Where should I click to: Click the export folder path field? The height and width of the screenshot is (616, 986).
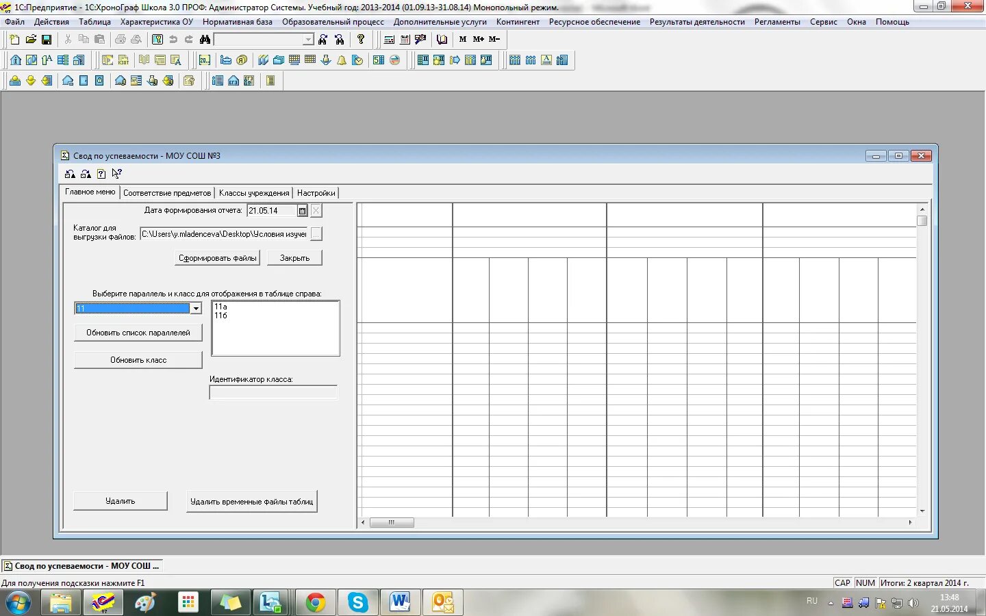point(224,234)
